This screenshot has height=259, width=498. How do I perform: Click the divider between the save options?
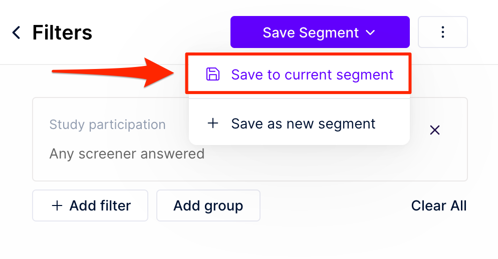(299, 98)
